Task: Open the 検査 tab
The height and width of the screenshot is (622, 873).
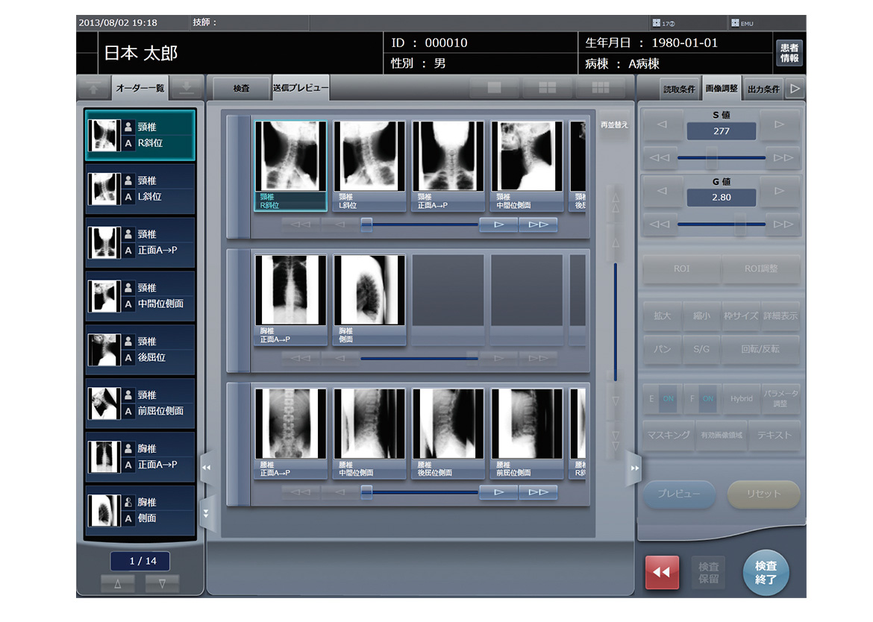Action: (241, 89)
